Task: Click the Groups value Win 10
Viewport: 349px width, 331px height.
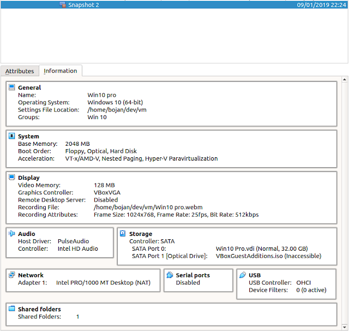Action: pyautogui.click(x=97, y=117)
